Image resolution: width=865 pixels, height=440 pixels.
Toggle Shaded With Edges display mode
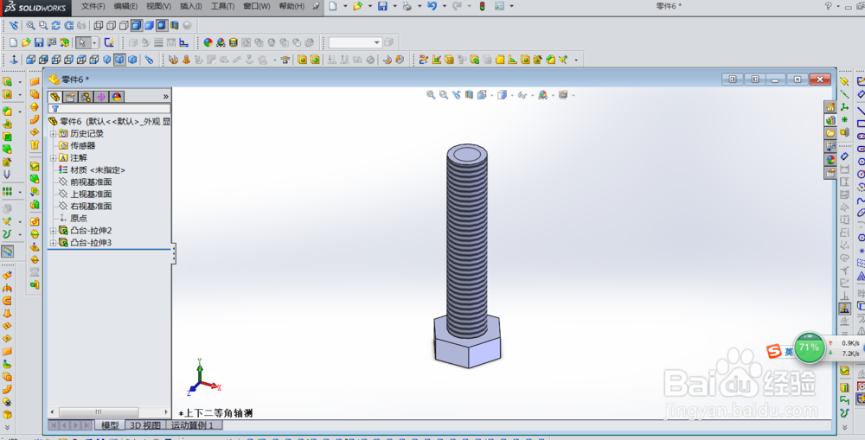[x=136, y=25]
